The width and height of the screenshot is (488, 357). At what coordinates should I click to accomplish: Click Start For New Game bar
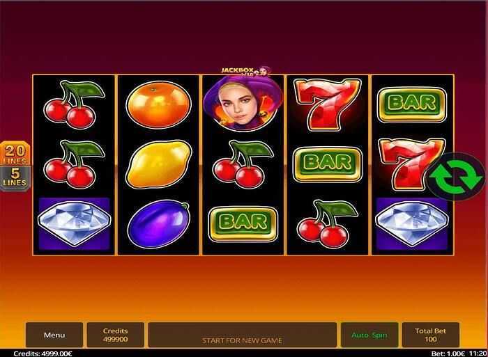pyautogui.click(x=243, y=335)
